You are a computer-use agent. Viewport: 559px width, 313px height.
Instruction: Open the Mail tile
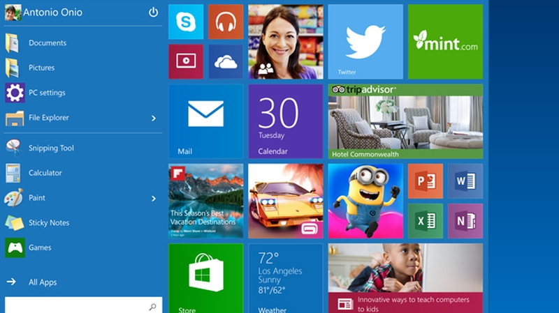coord(205,121)
